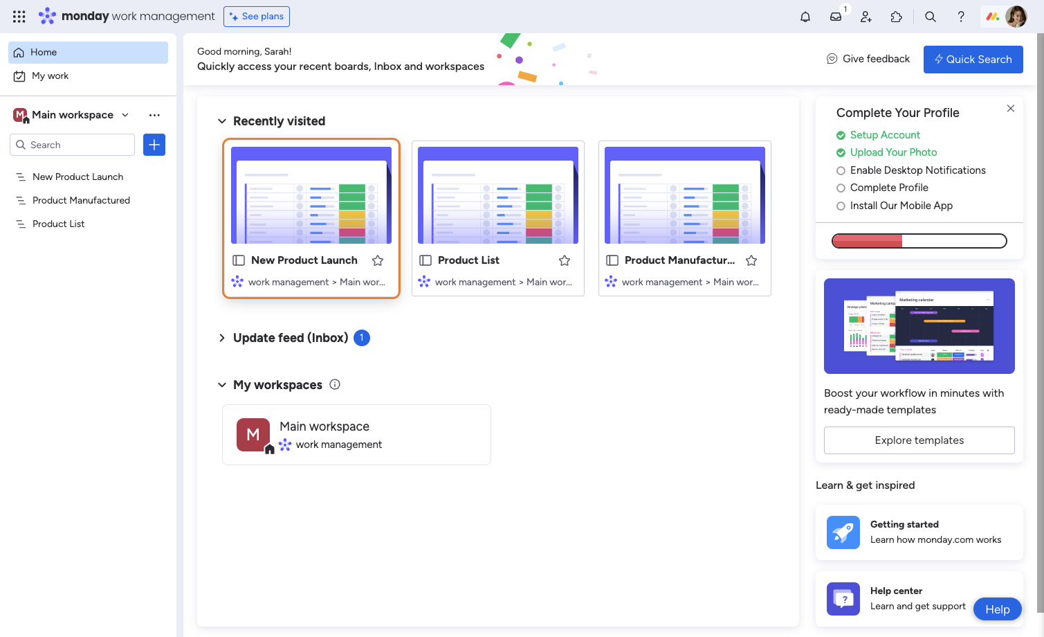Click the Explore templates button
1044x637 pixels.
pos(919,440)
